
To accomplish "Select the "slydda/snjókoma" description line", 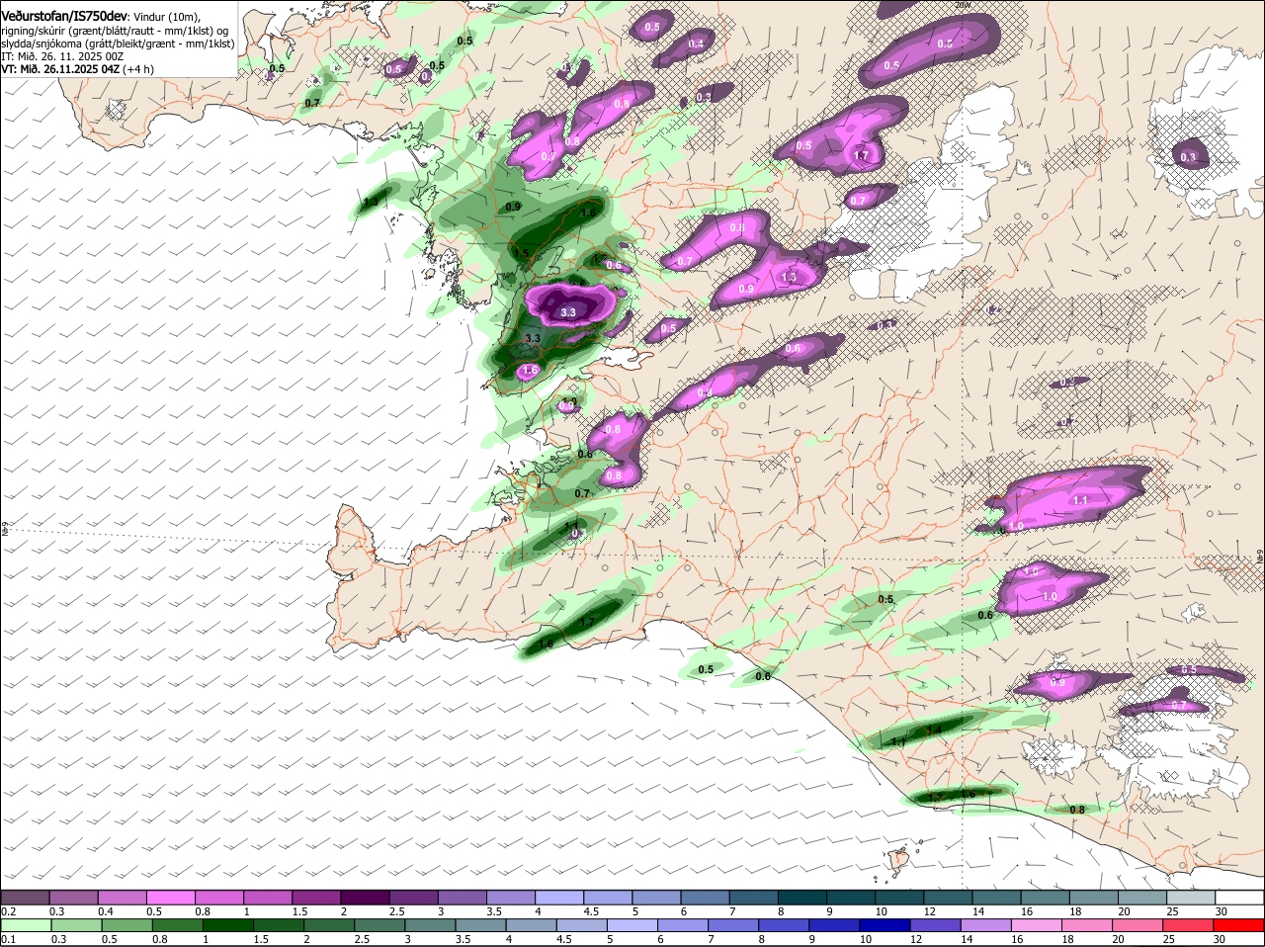I will (x=119, y=43).
